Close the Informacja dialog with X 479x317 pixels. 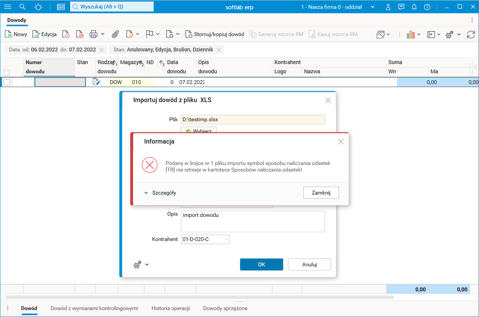(x=341, y=142)
